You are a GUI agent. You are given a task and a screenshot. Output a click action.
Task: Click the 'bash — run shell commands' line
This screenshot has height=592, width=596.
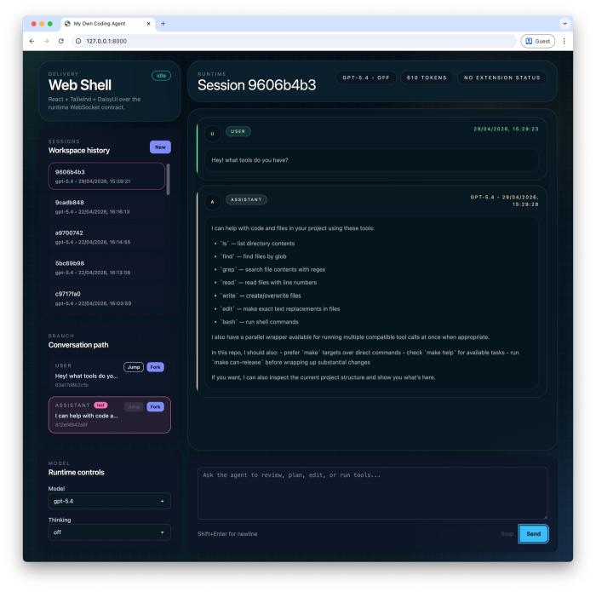[x=260, y=322]
